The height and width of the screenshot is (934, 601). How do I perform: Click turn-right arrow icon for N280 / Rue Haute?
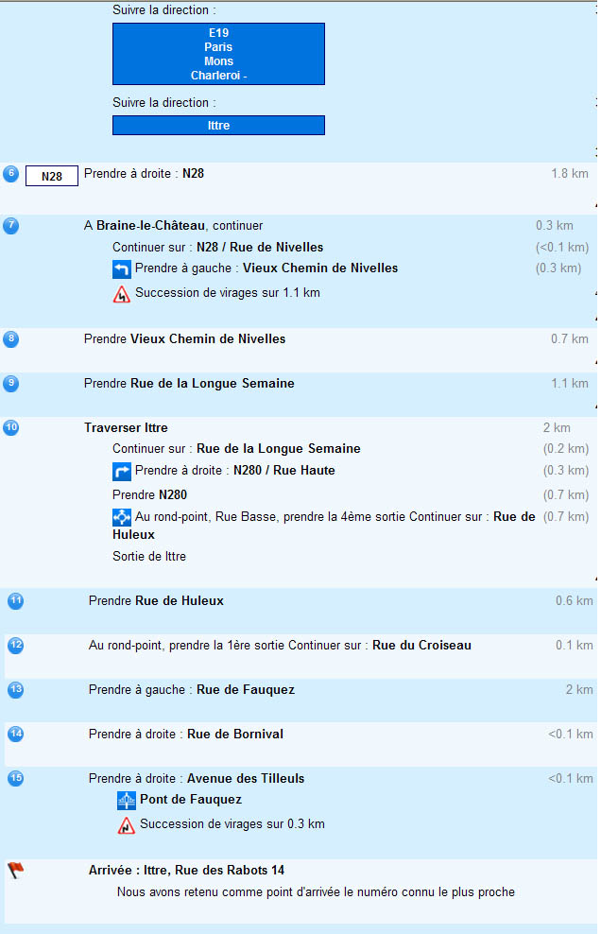(x=122, y=471)
